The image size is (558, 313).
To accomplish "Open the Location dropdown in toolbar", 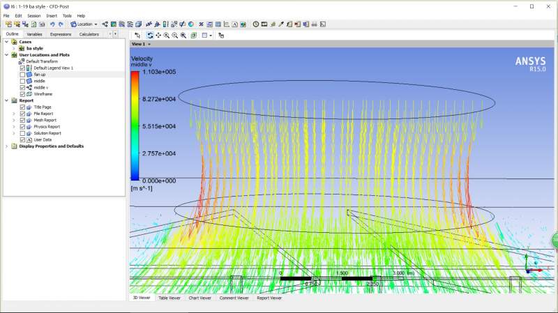I will (84, 24).
